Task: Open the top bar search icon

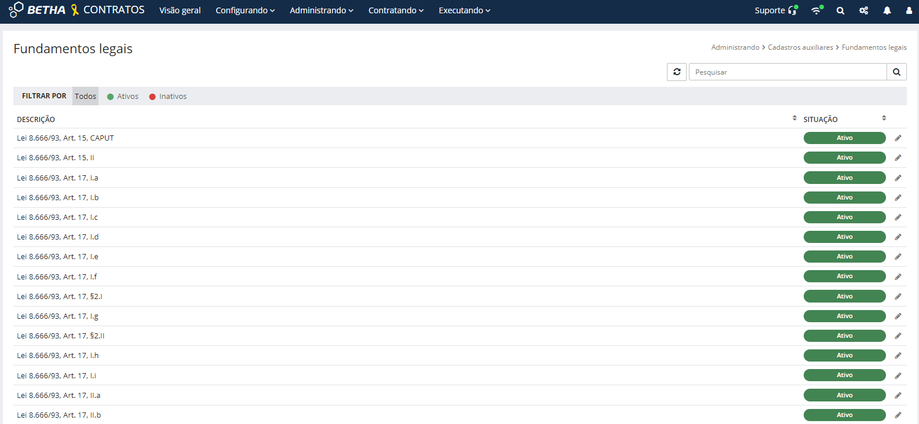Action: (x=840, y=10)
